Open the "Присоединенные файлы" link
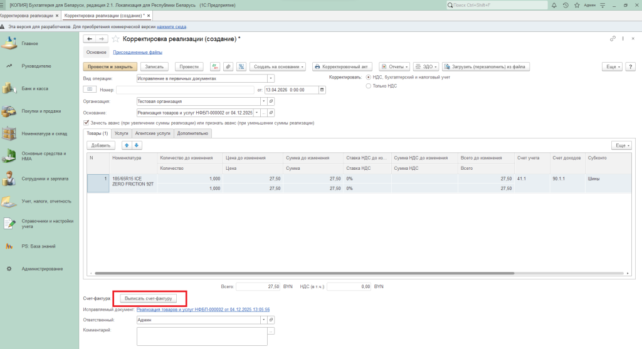 tap(137, 53)
